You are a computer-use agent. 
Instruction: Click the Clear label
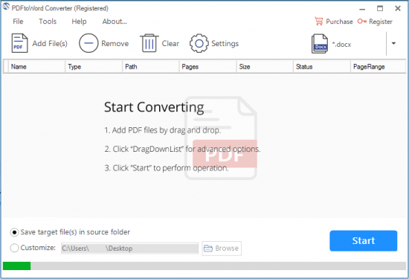(x=170, y=43)
